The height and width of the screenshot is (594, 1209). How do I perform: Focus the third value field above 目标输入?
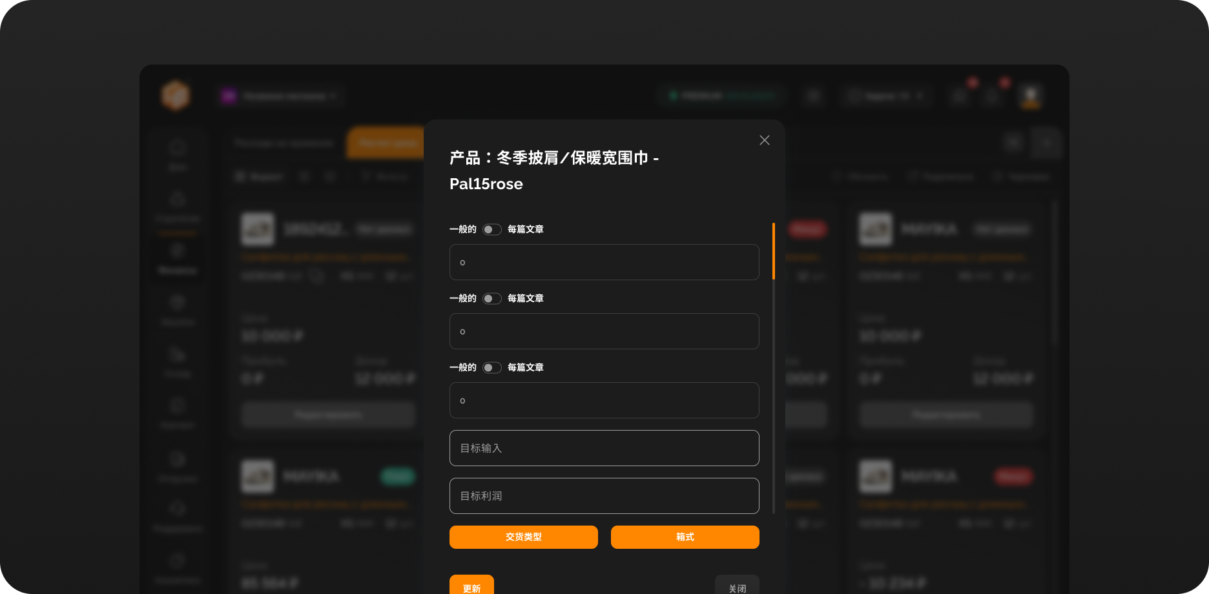click(604, 400)
